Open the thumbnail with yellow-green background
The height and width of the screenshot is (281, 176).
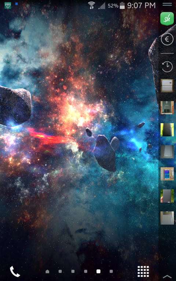click(167, 130)
